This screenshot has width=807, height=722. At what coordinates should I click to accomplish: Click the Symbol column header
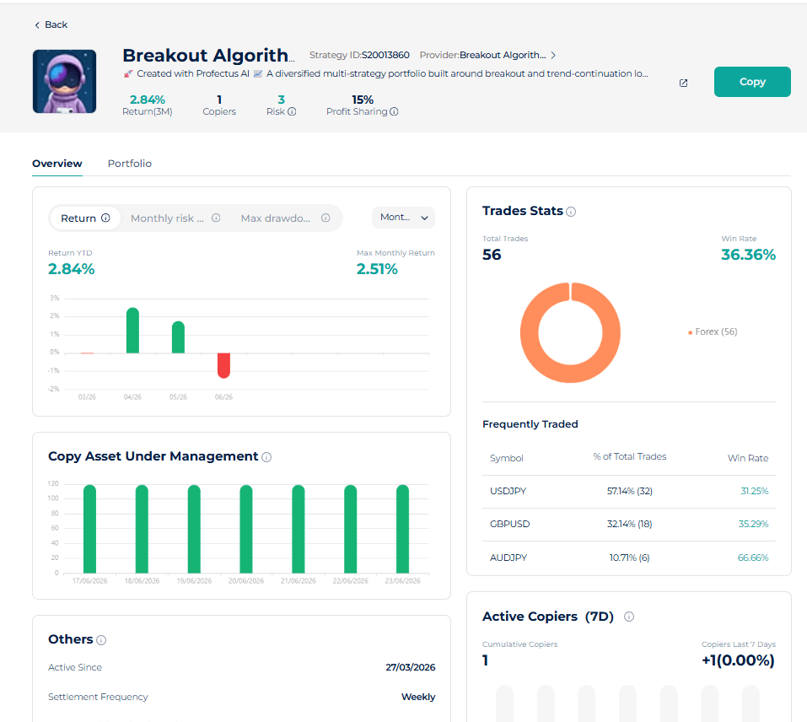[507, 458]
